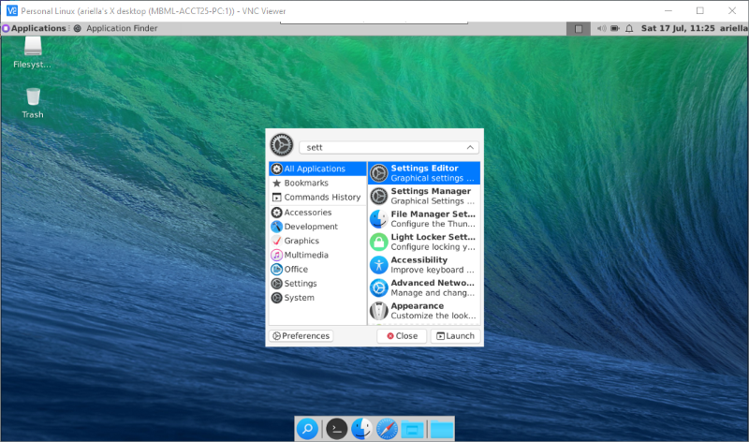The image size is (749, 442).
Task: Select the Appearance result
Action: pos(424,311)
